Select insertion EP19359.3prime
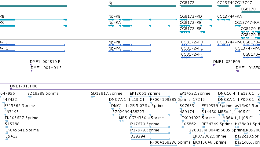The height and width of the screenshot is (147, 260). 217,106
